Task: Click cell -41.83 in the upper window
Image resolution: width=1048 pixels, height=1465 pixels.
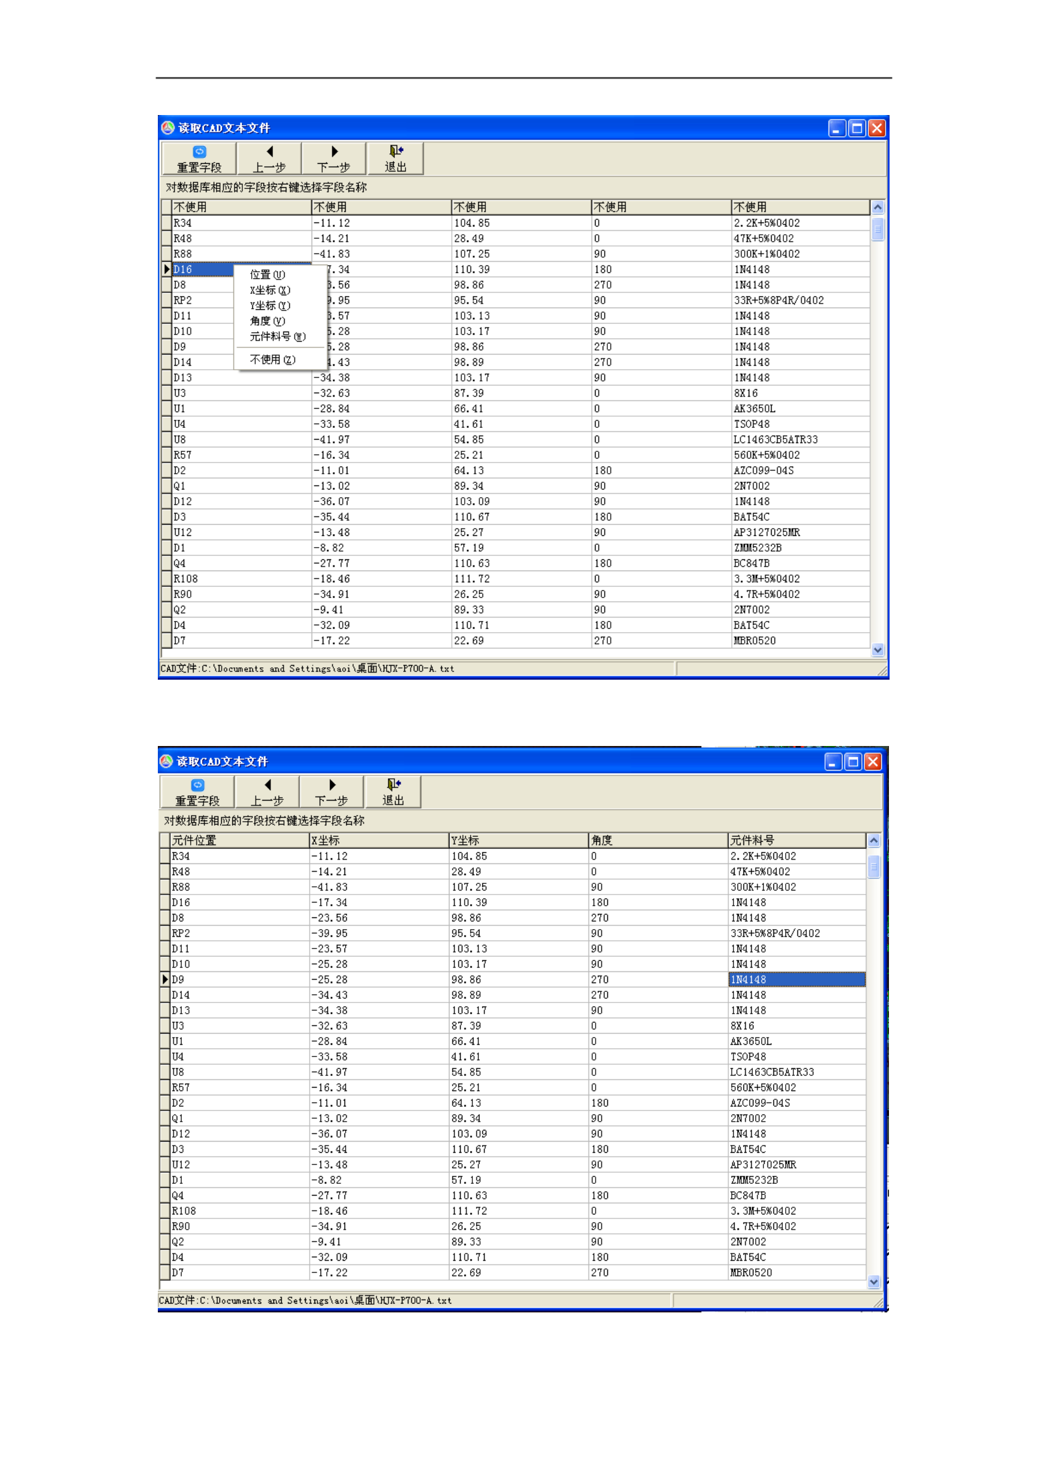Action: pyautogui.click(x=381, y=254)
